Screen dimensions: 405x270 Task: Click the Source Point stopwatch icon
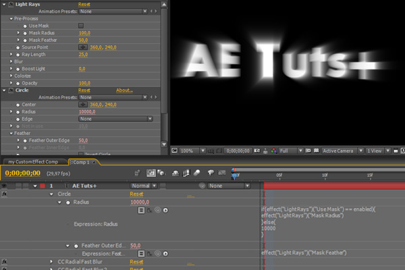18,47
